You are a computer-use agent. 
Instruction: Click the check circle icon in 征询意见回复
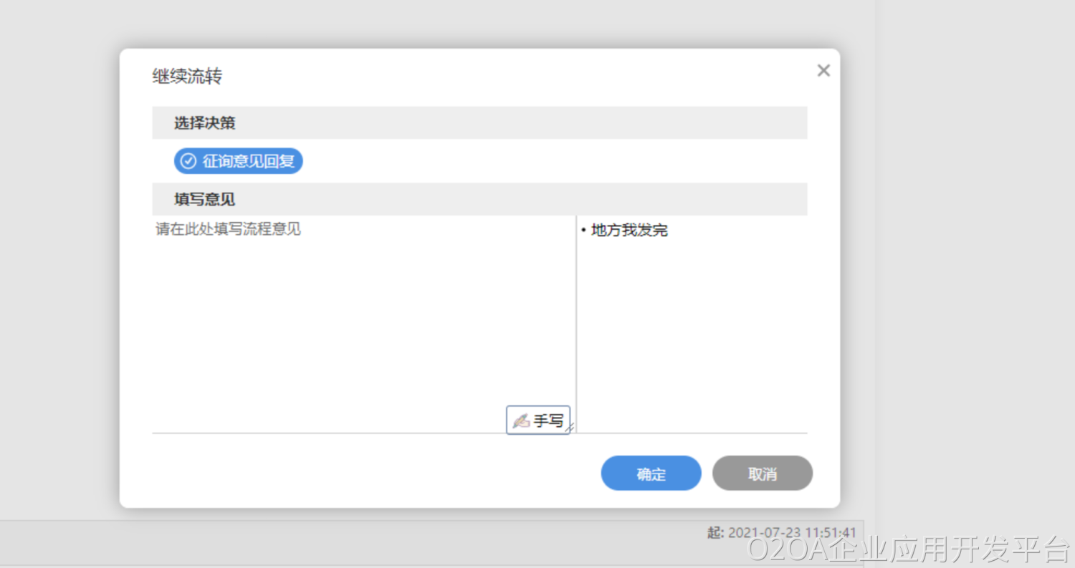click(188, 161)
